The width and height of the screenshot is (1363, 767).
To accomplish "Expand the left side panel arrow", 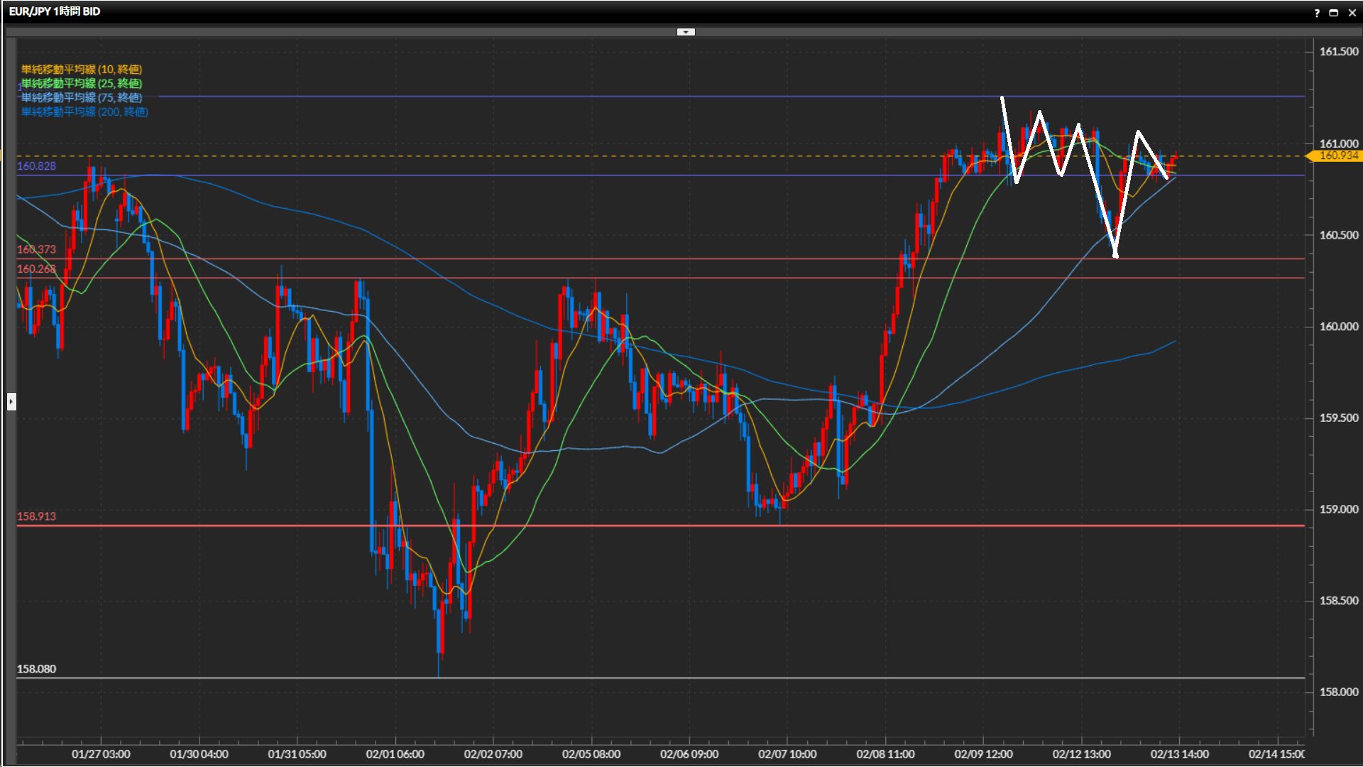I will click(11, 402).
